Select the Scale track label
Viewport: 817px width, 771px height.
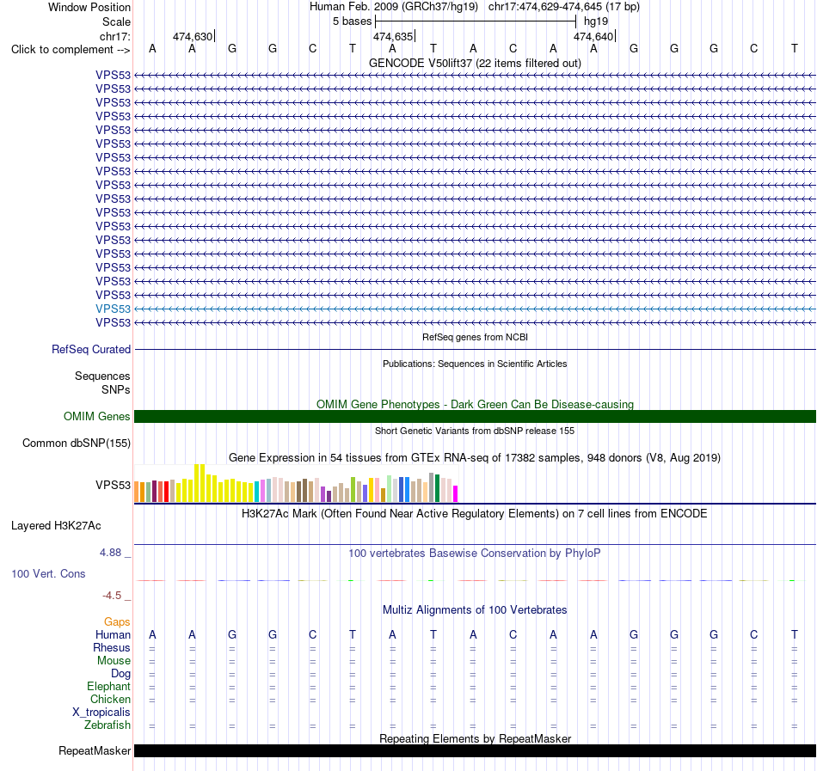click(x=116, y=21)
